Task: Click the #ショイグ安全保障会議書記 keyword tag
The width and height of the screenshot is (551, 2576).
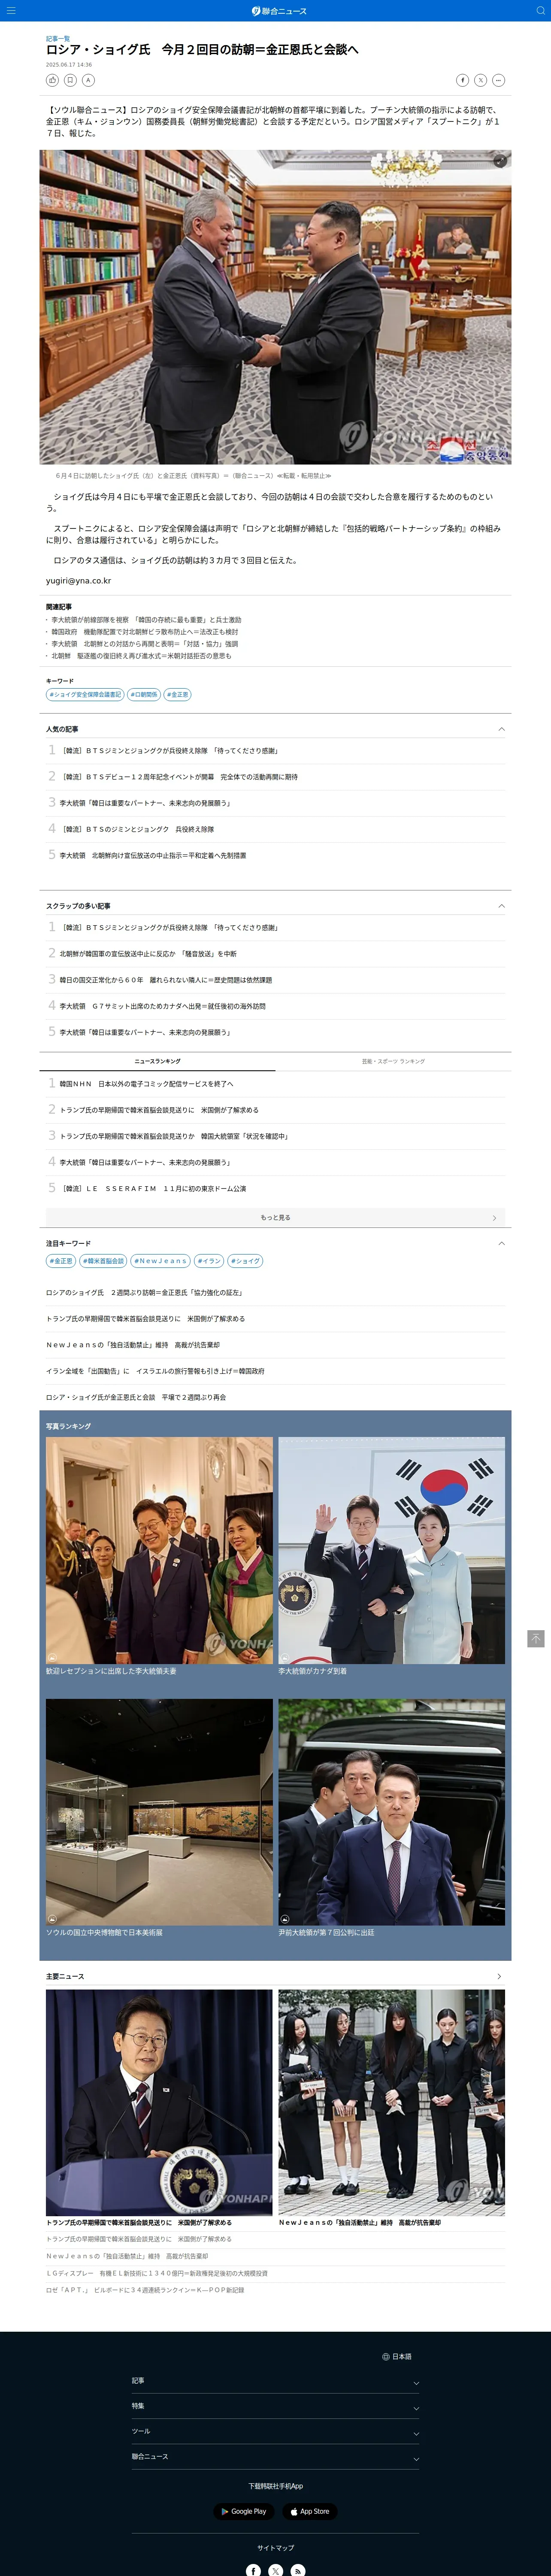Action: (x=85, y=694)
